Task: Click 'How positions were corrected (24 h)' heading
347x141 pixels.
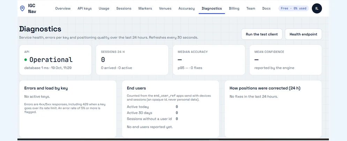Action: (265, 88)
